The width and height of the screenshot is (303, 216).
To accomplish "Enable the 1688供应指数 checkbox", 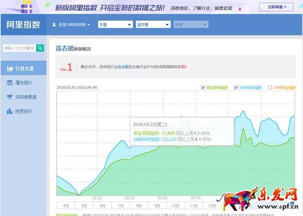I will tap(270, 88).
